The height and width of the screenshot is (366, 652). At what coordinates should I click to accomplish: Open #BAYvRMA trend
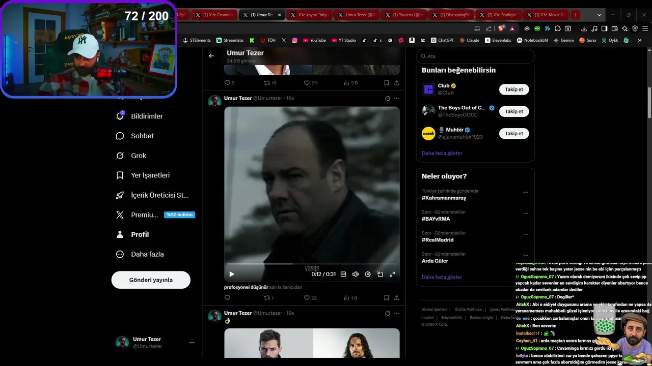click(x=436, y=219)
